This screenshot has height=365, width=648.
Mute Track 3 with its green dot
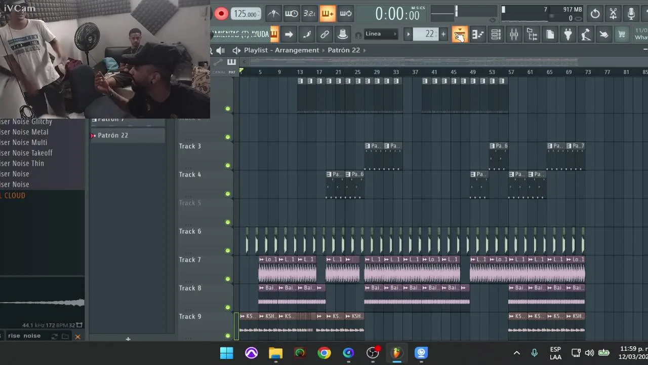point(228,165)
